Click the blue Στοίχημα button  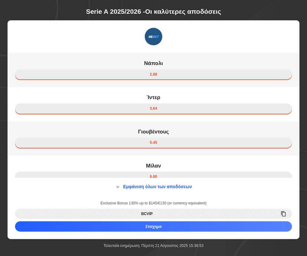coord(153,226)
